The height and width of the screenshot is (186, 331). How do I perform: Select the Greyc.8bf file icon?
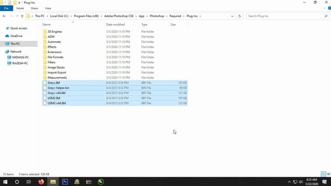point(45,83)
